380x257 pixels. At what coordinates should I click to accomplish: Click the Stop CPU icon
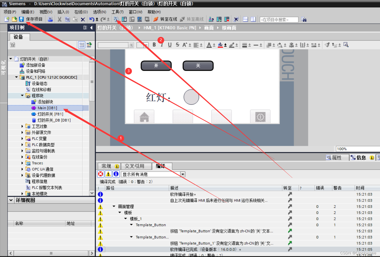227,19
